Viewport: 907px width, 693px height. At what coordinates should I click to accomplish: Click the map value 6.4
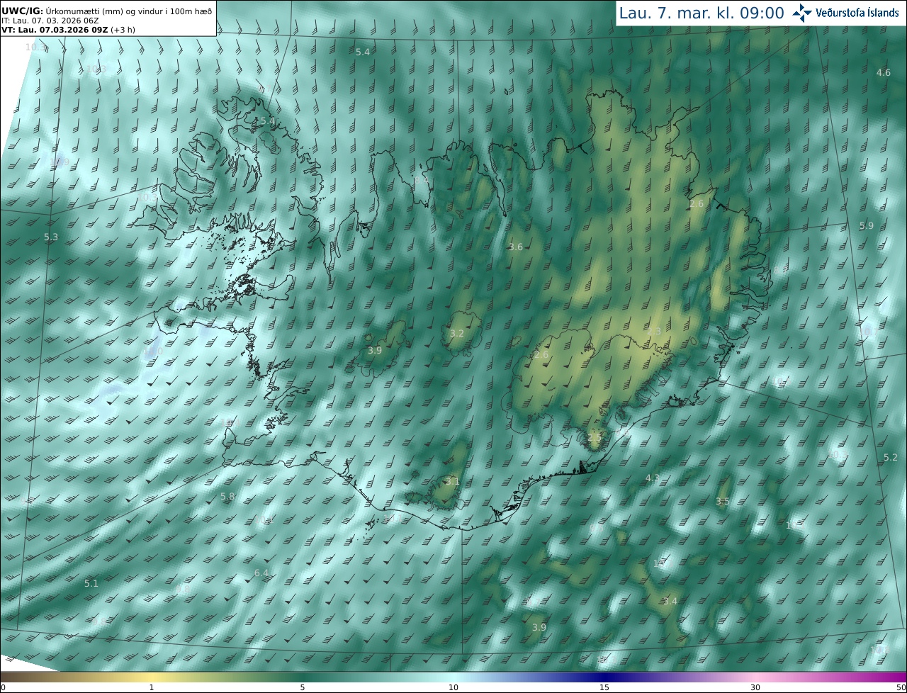tap(261, 573)
